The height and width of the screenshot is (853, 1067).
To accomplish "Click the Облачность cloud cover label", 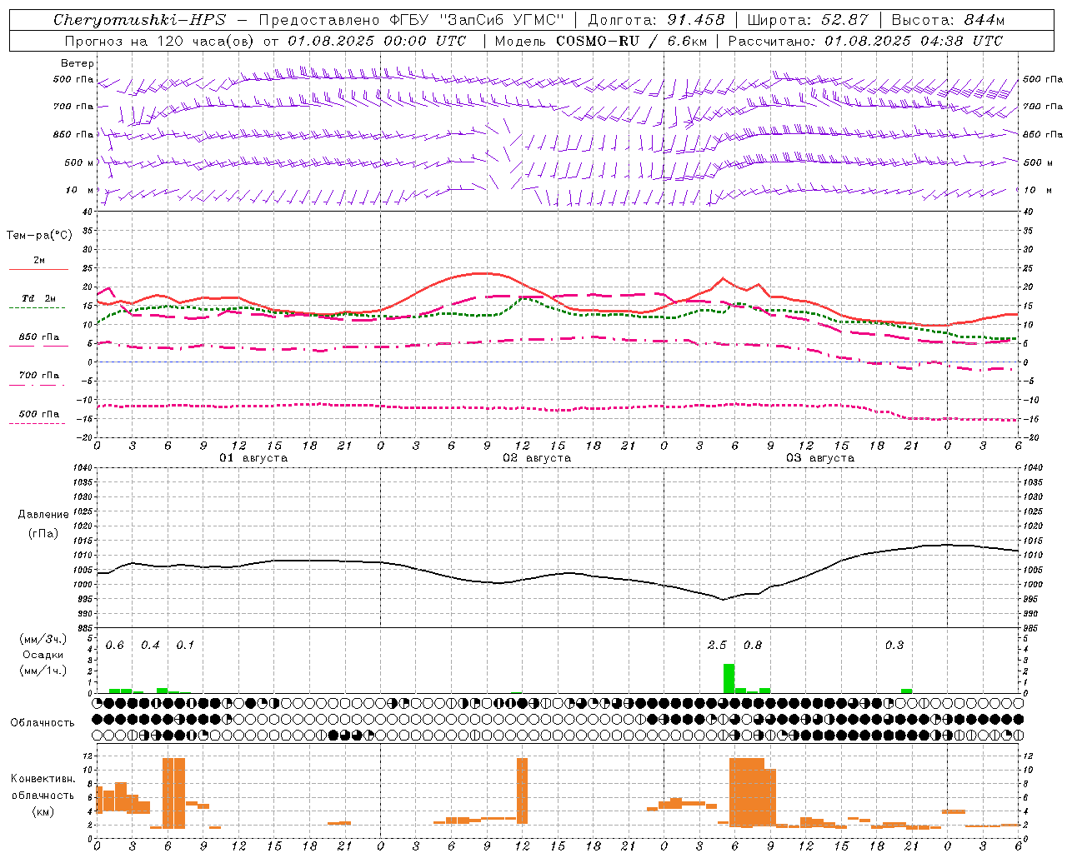I will tap(43, 722).
